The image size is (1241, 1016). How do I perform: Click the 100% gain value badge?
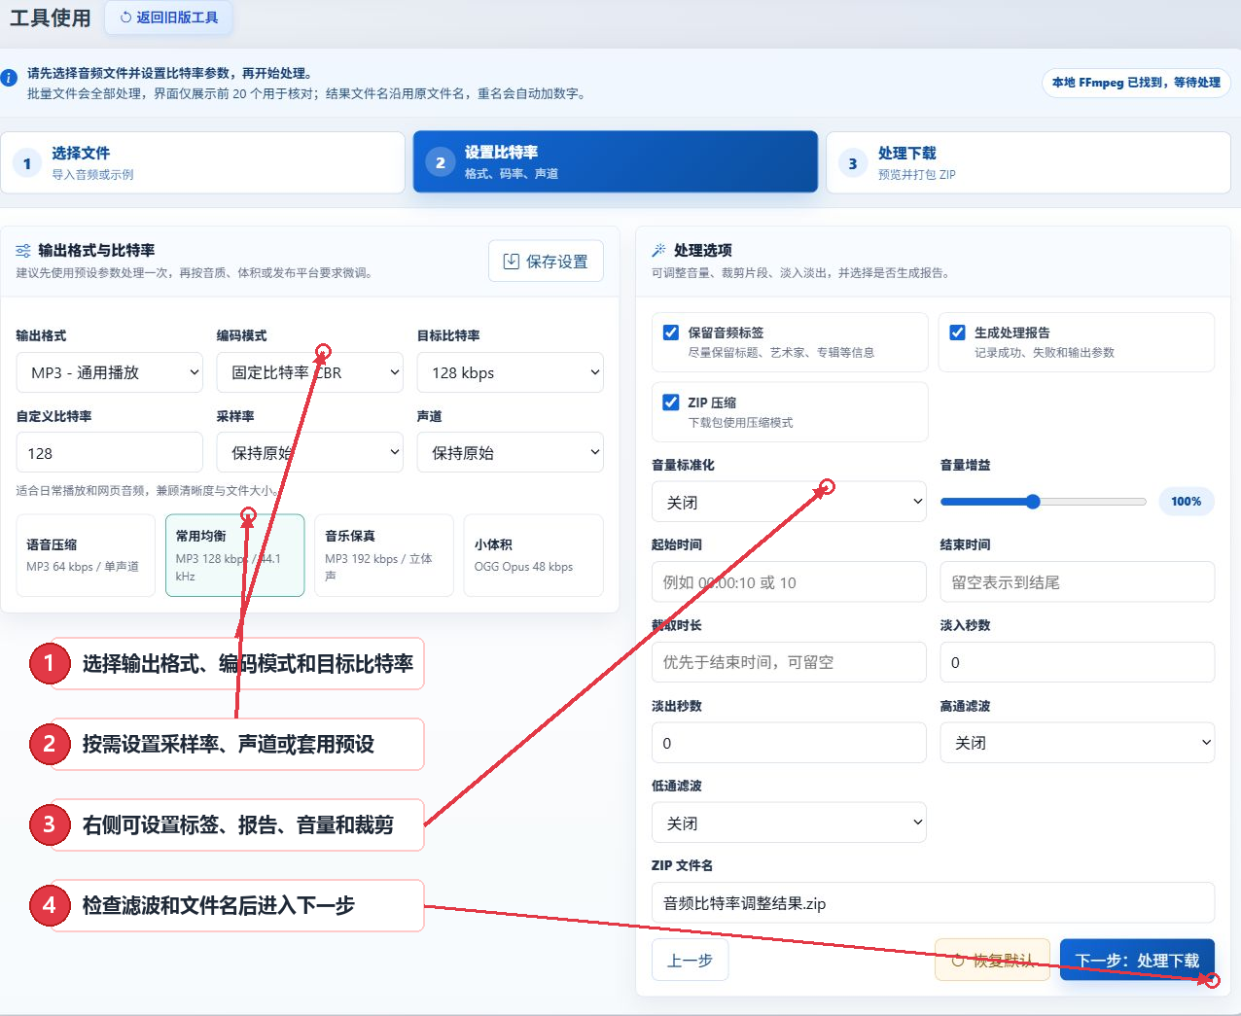(1186, 502)
